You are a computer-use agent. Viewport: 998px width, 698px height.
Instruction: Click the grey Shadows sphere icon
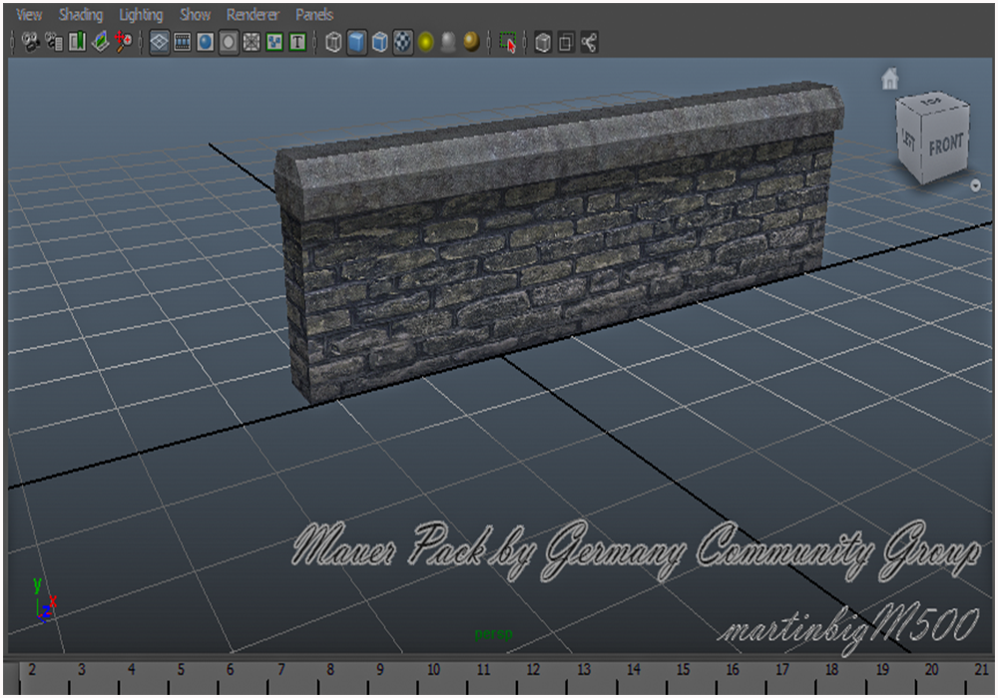tap(449, 43)
